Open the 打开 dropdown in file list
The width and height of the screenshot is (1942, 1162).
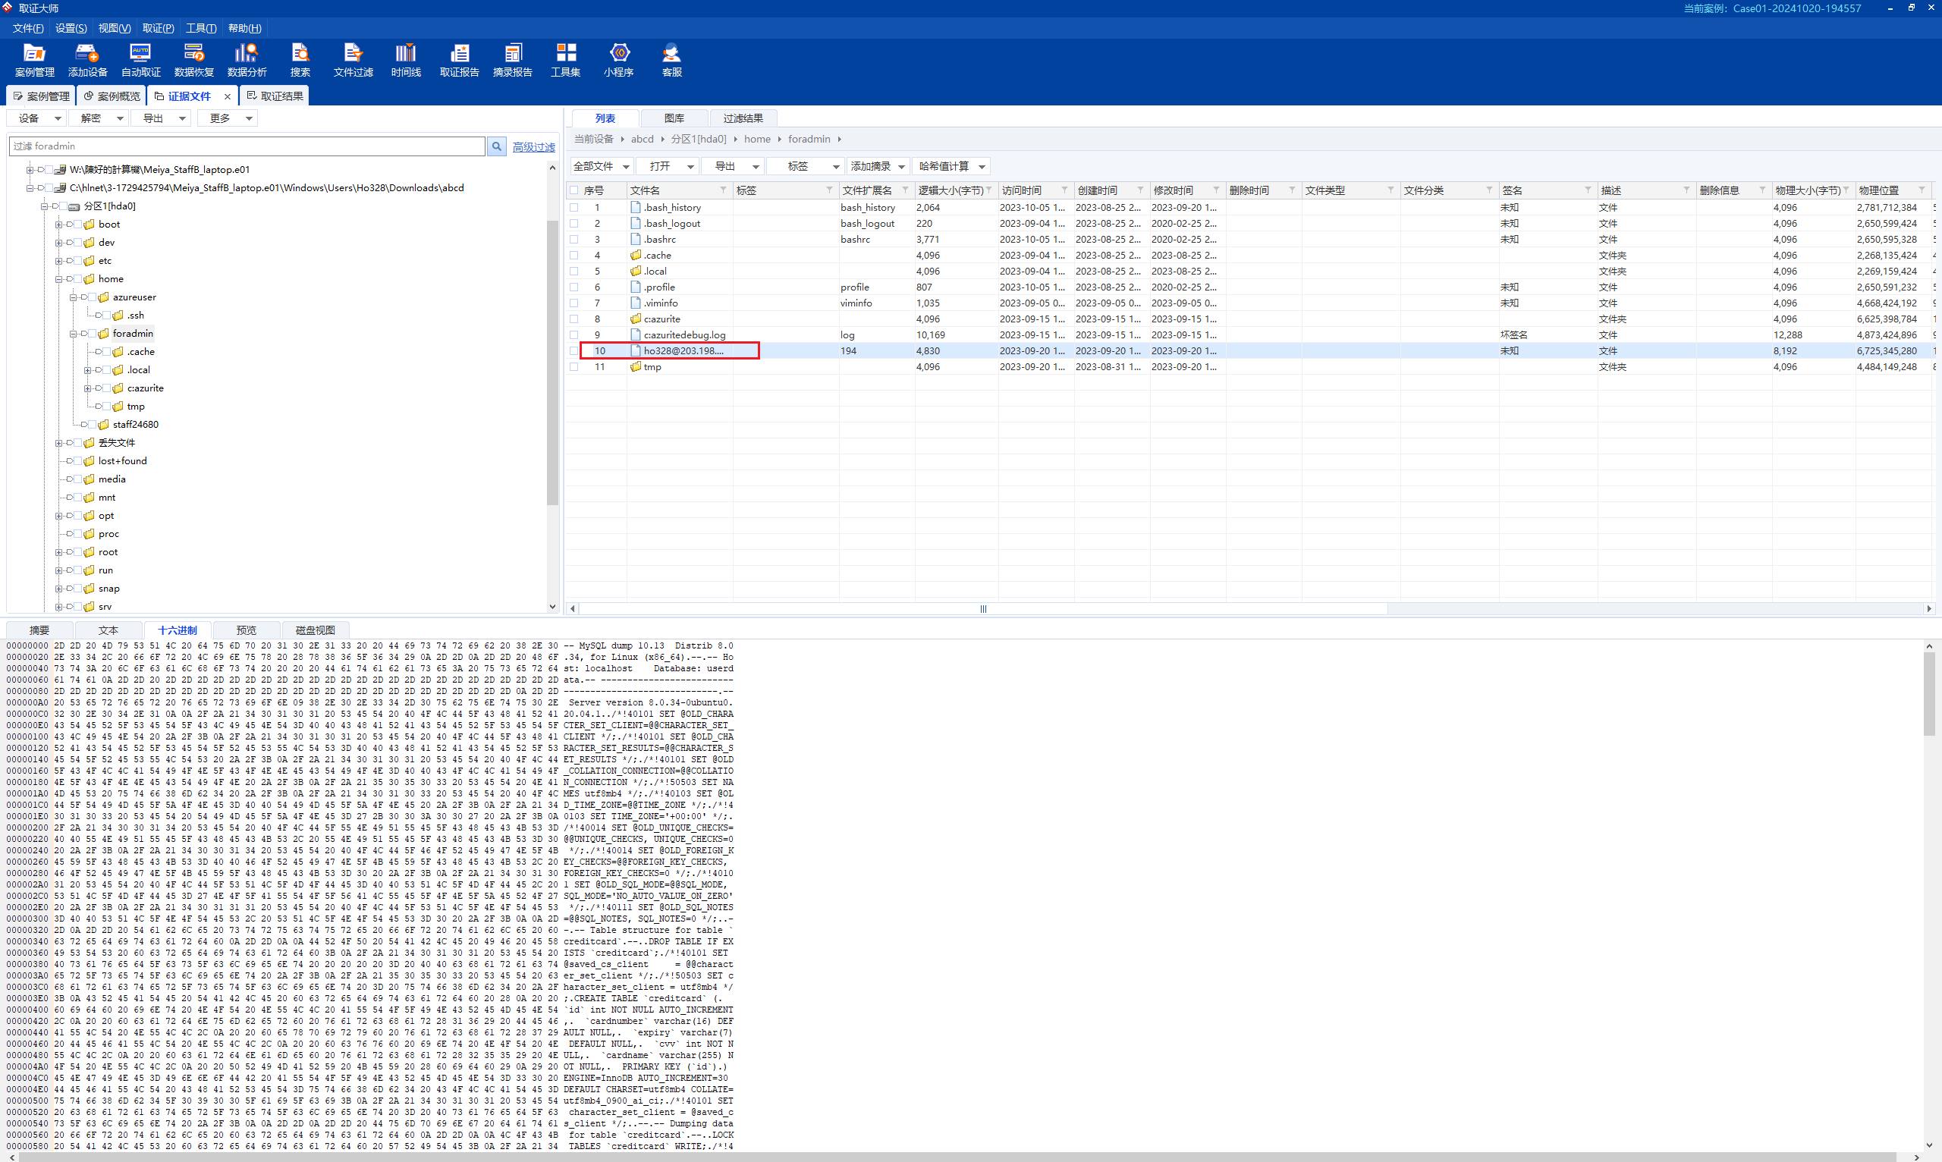click(x=667, y=166)
